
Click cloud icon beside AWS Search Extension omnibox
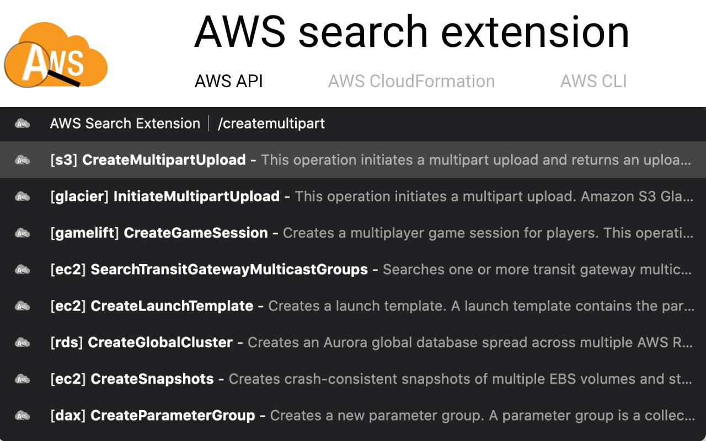[x=23, y=123]
